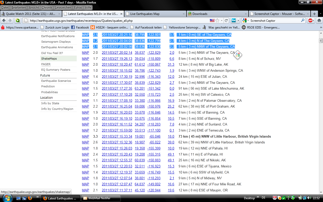This screenshot has width=323, height=202.
Task: Reload the page using the refresh icon
Action: [226, 21]
